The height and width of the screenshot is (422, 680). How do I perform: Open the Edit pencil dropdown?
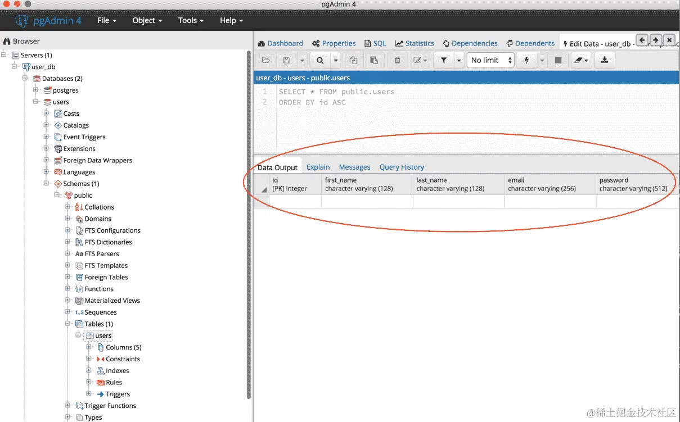point(420,60)
